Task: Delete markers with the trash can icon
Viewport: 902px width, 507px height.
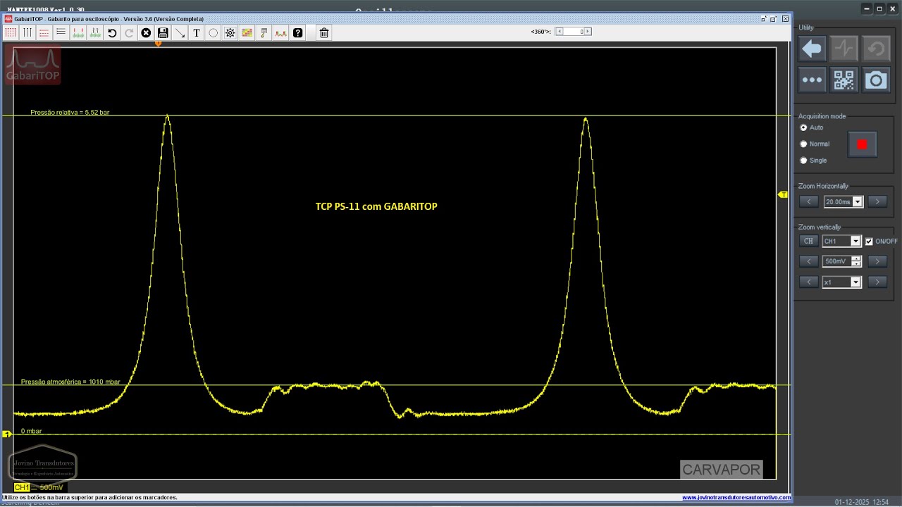Action: pos(323,32)
